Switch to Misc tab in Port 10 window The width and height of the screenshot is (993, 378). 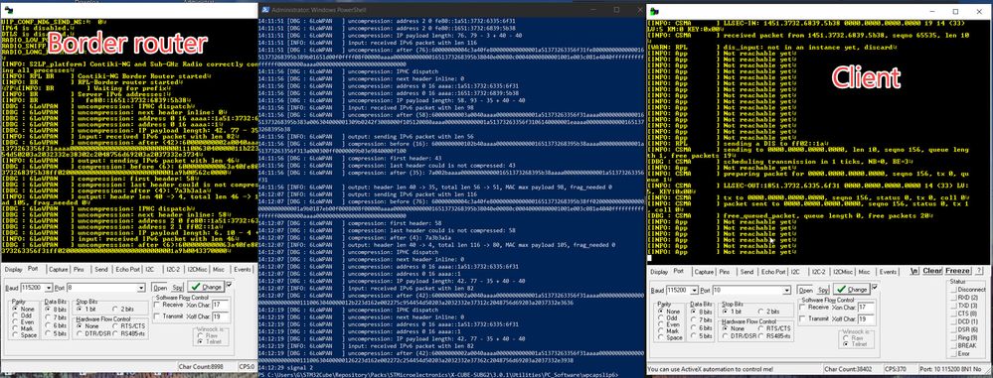[x=864, y=272]
